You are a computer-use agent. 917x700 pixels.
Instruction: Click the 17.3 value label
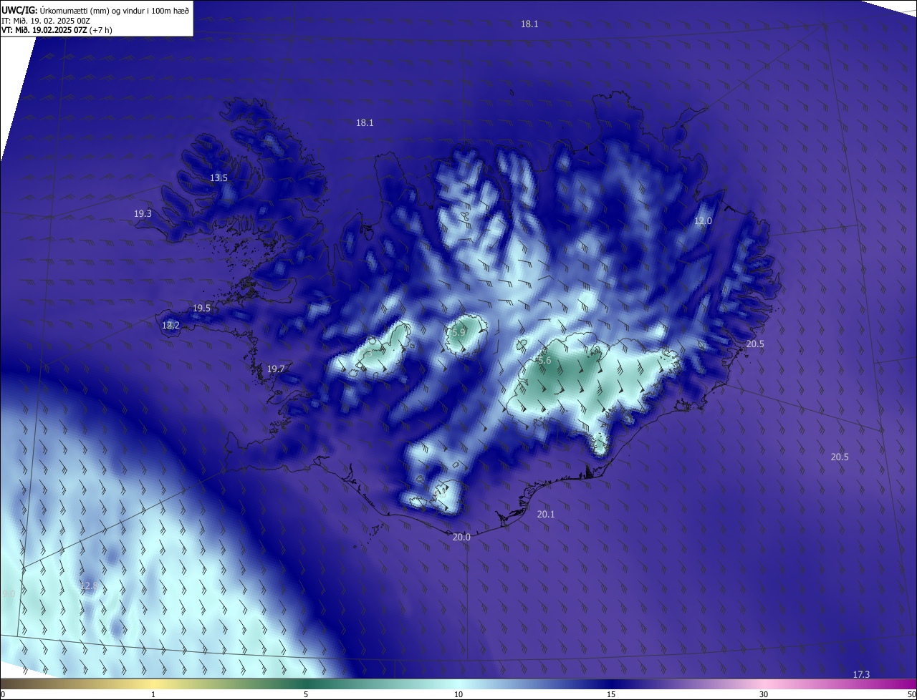tap(861, 674)
